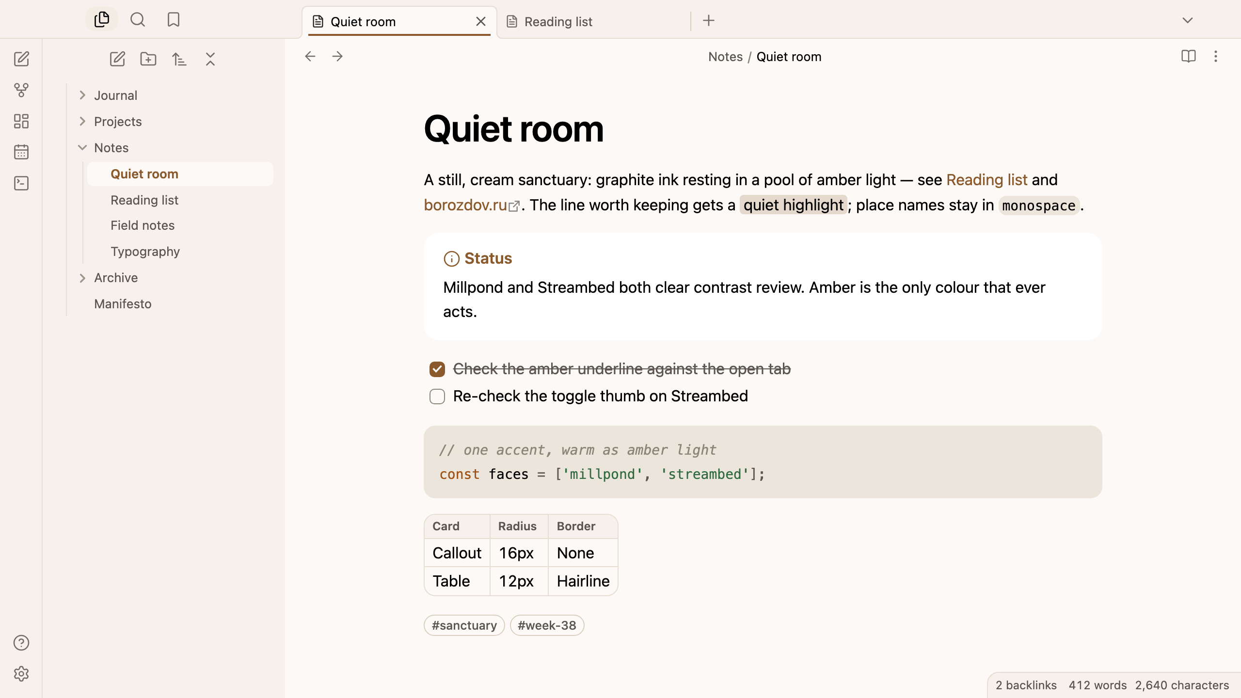Open the command palette terminal icon
1241x698 pixels.
coord(21,183)
